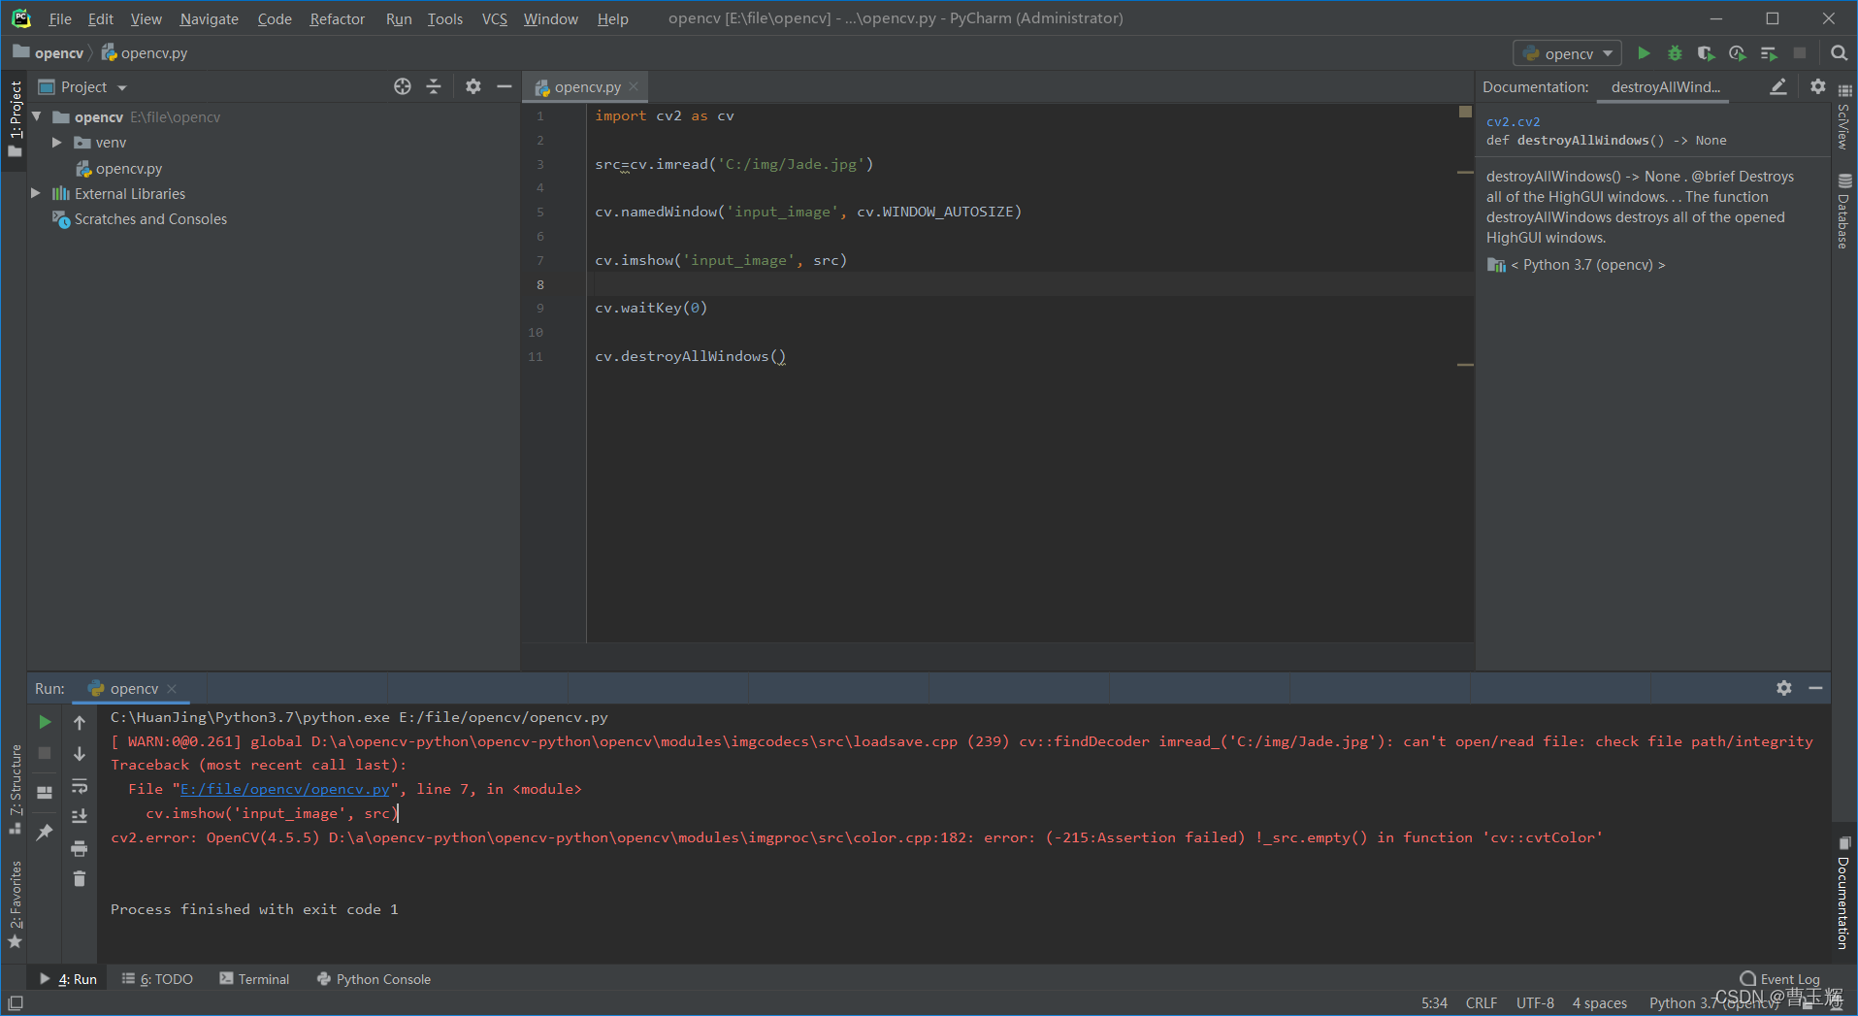The height and width of the screenshot is (1016, 1858).
Task: Open the File menu
Action: pos(60,18)
